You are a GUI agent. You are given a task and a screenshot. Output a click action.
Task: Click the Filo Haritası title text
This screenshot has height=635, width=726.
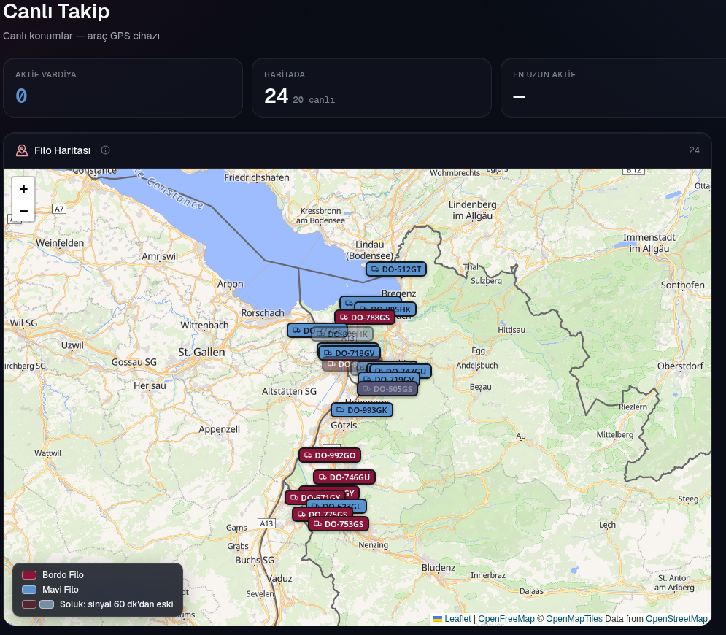click(63, 150)
